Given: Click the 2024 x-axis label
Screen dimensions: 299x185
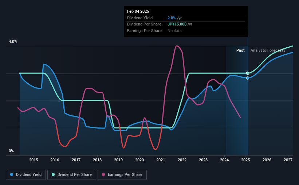Looking at the screenshot, I should click(224, 160).
